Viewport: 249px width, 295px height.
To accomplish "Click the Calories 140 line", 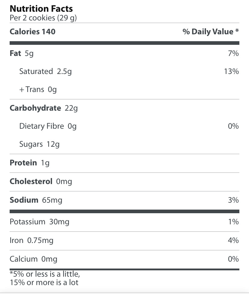I will (x=32, y=32).
